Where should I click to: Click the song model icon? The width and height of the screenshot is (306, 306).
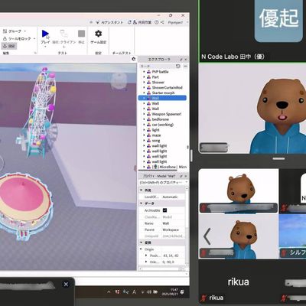[149, 141]
